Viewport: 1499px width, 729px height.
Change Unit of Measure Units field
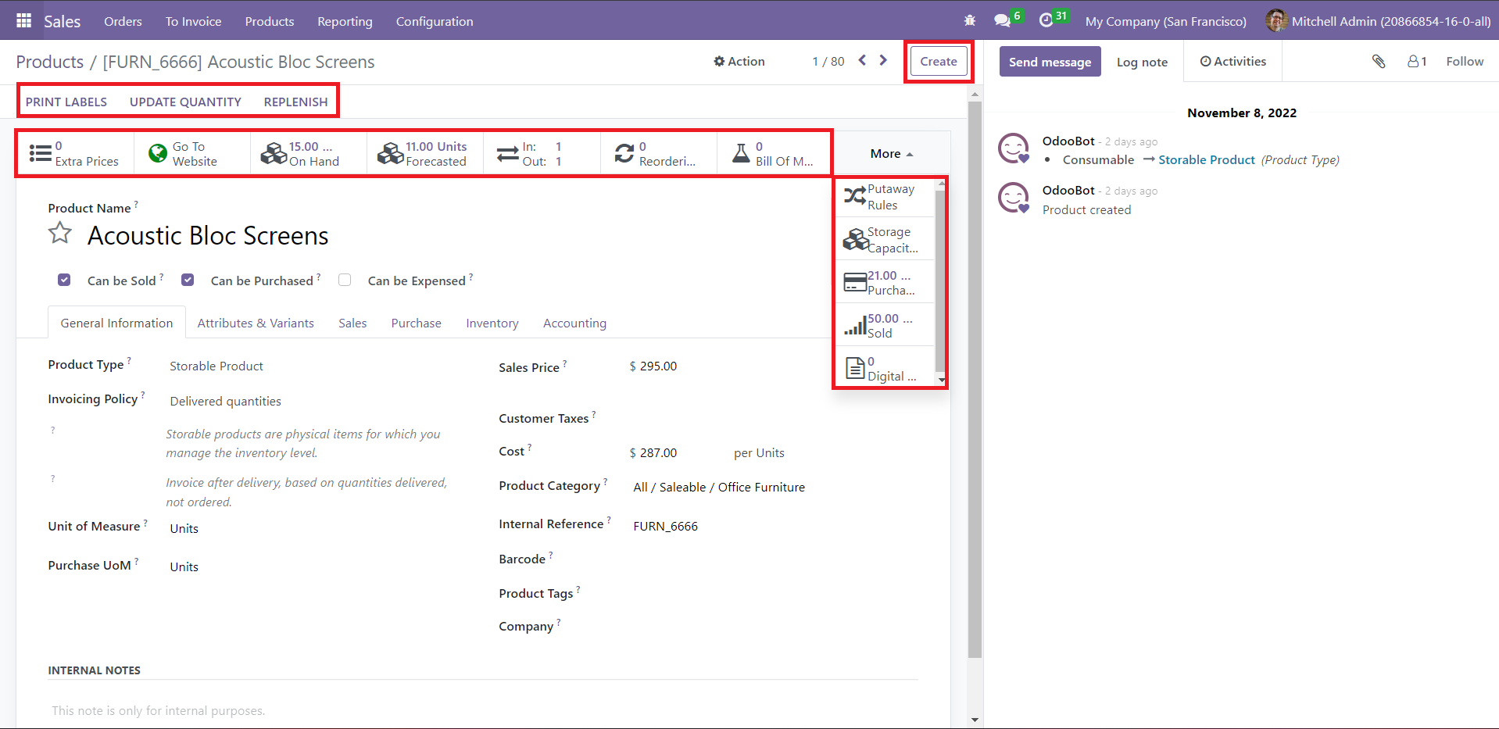184,528
